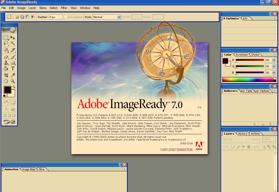This screenshot has height=192, width=279.
Task: Click Rollover Preview hand icon
Action: pyautogui.click(x=6, y=109)
